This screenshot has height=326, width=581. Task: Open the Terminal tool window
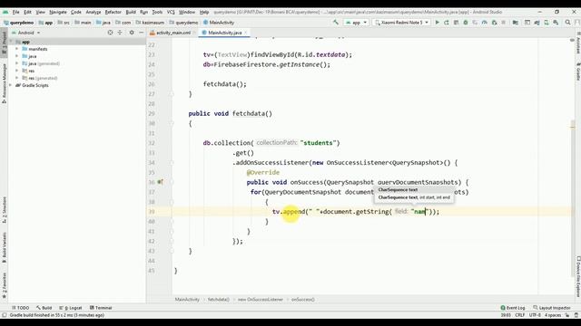pyautogui.click(x=101, y=308)
